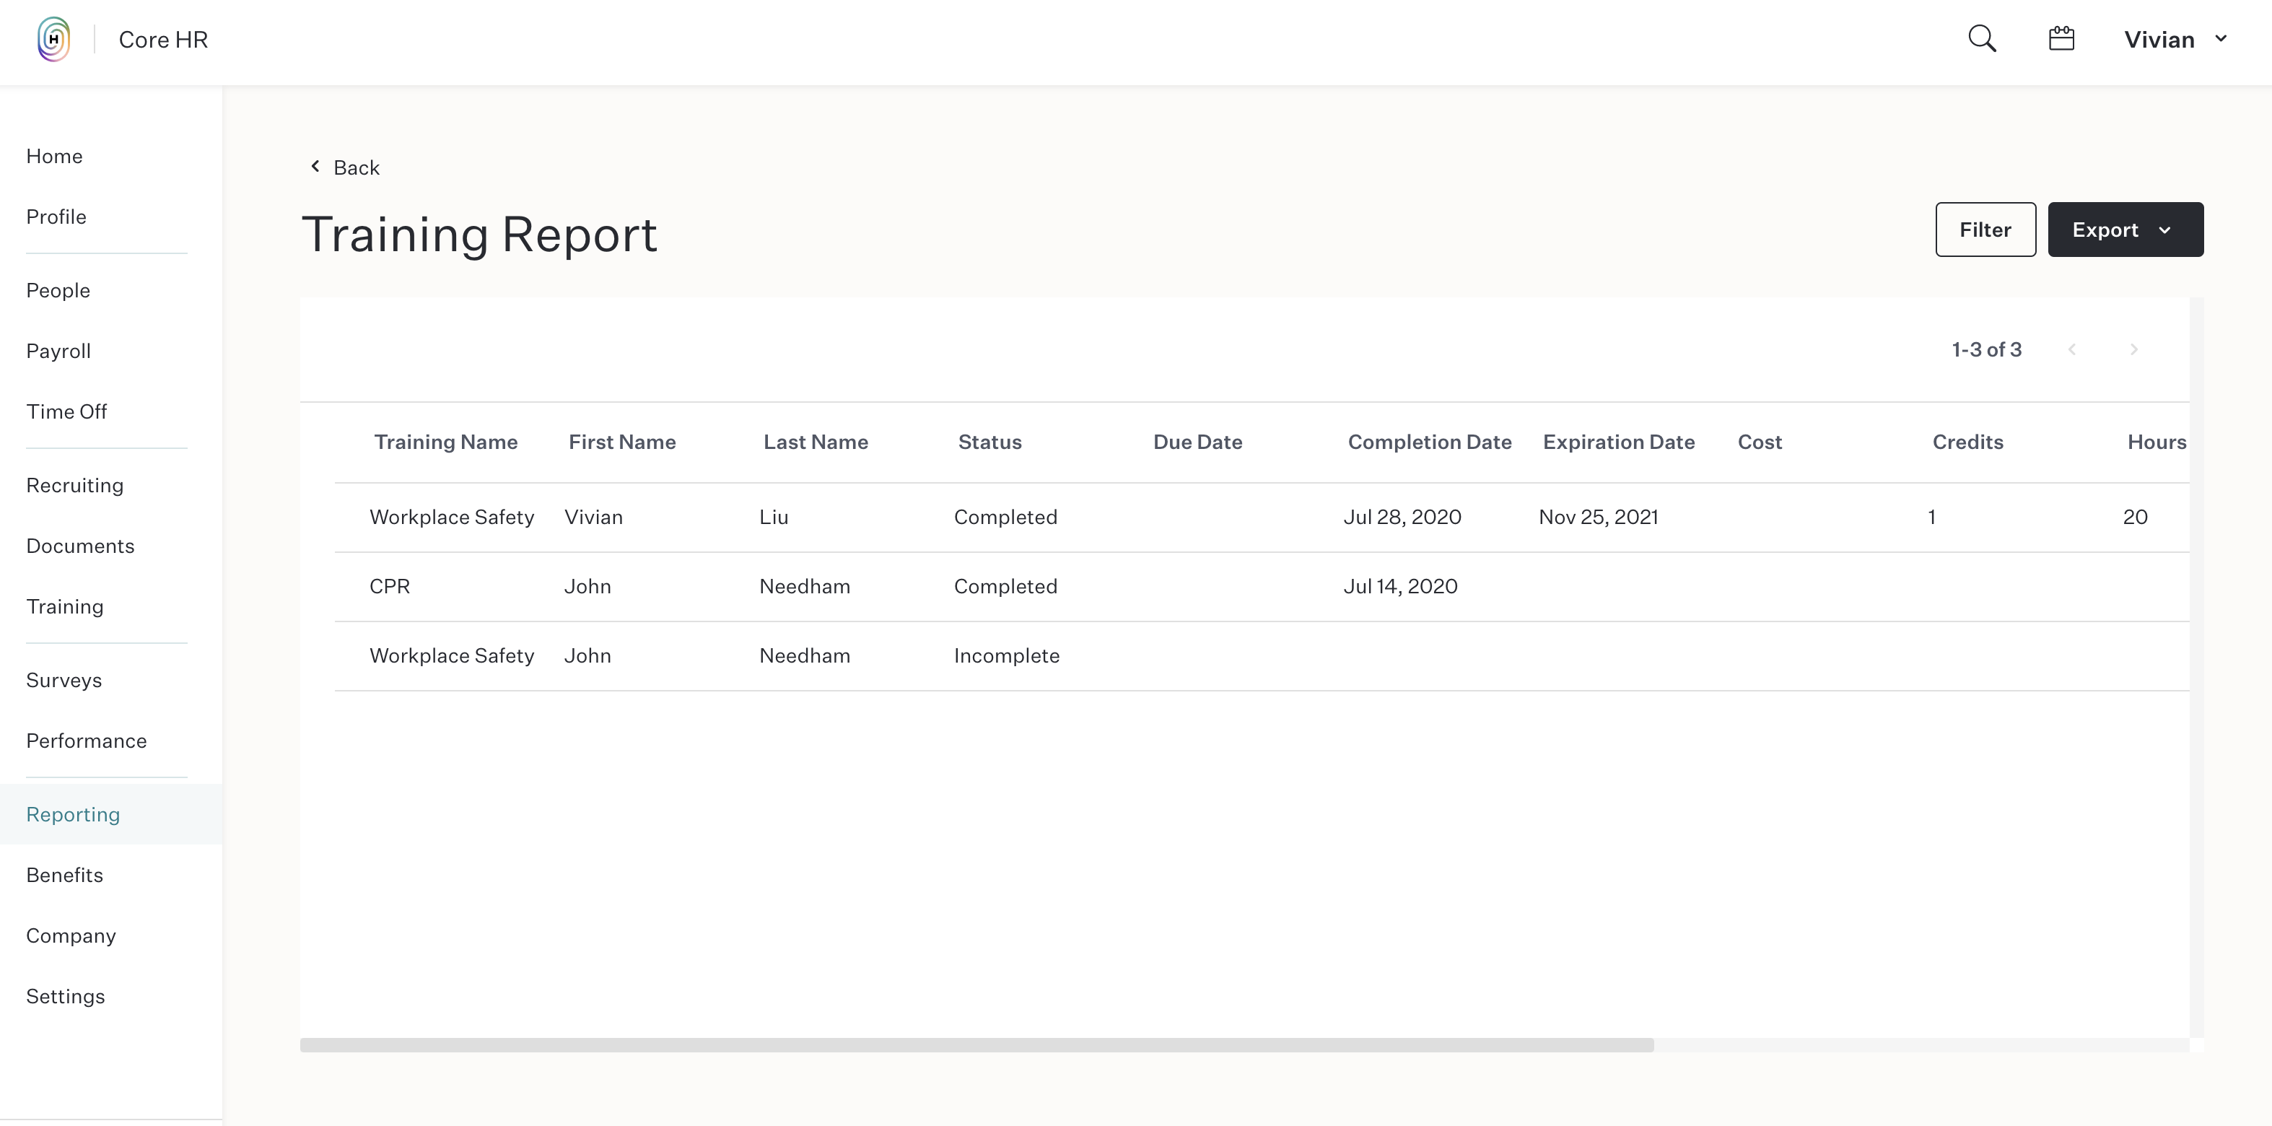
Task: Open Training in sidebar
Action: pyautogui.click(x=65, y=606)
